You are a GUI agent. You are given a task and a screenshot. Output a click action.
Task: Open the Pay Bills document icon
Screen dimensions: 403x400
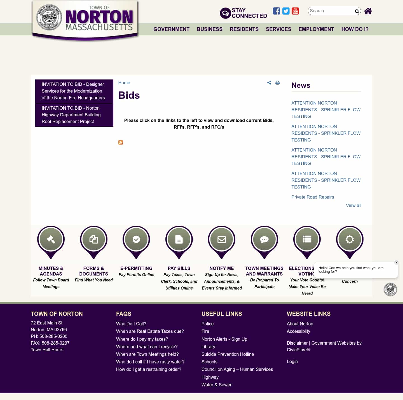pyautogui.click(x=179, y=239)
